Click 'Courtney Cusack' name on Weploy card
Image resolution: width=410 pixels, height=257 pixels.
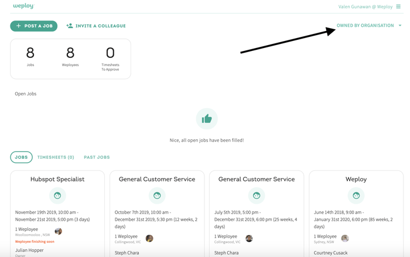coord(331,253)
